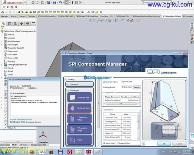The height and width of the screenshot is (155, 194).
Task: Open the dropdown arrow next to Options gear
Action: tap(83, 2)
